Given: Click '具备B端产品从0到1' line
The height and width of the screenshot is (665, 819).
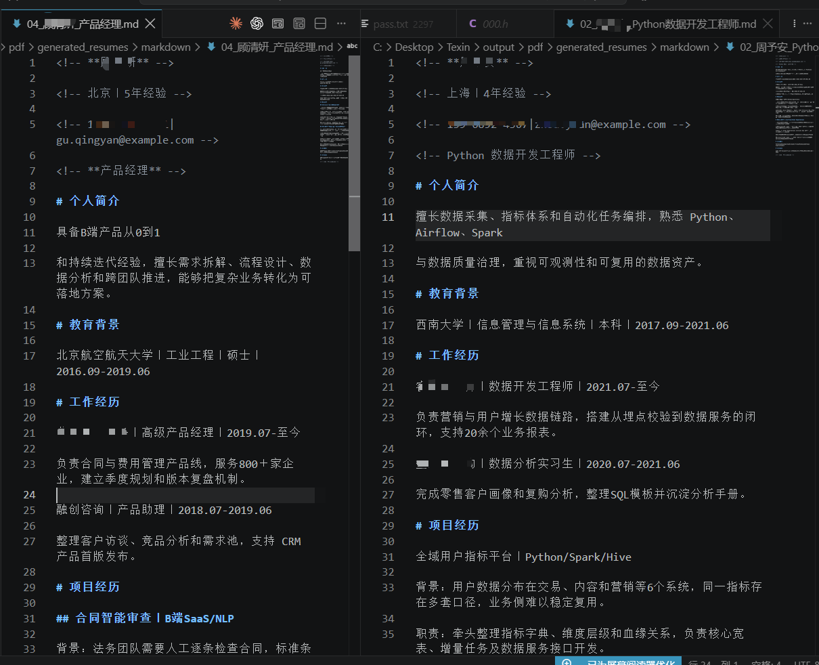Looking at the screenshot, I should point(108,232).
